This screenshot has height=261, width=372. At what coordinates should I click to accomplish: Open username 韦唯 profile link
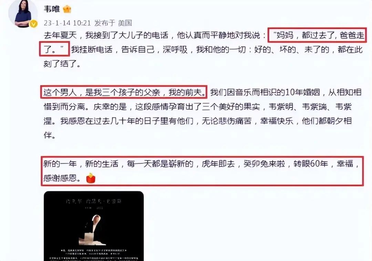(x=52, y=9)
